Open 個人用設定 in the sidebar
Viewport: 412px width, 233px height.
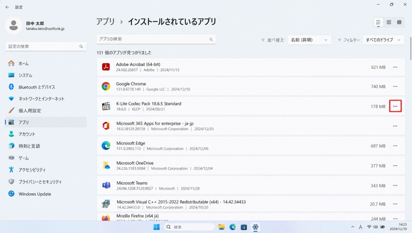[x=46, y=110]
